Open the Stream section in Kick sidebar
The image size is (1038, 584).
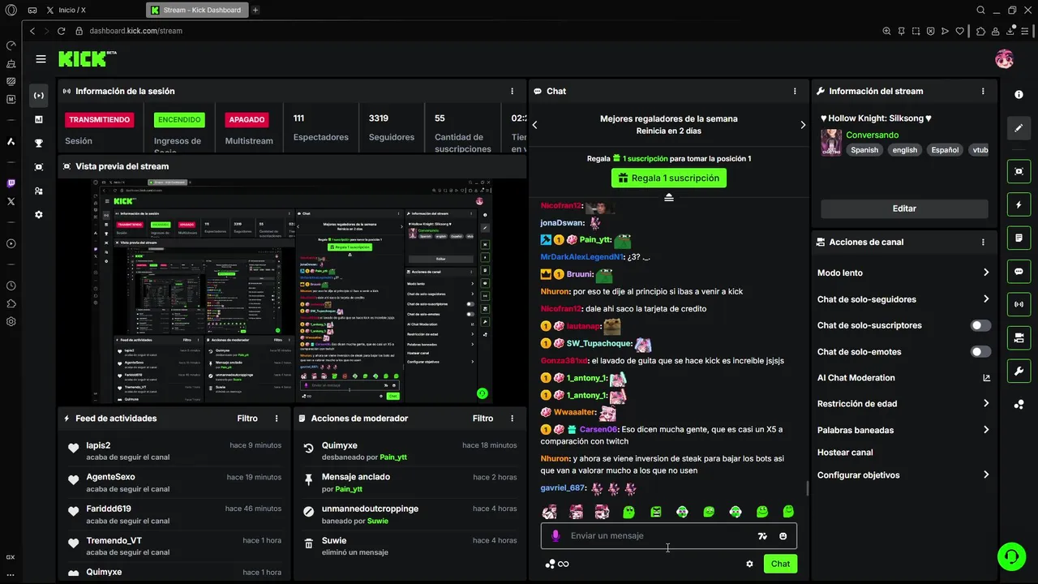click(x=39, y=96)
